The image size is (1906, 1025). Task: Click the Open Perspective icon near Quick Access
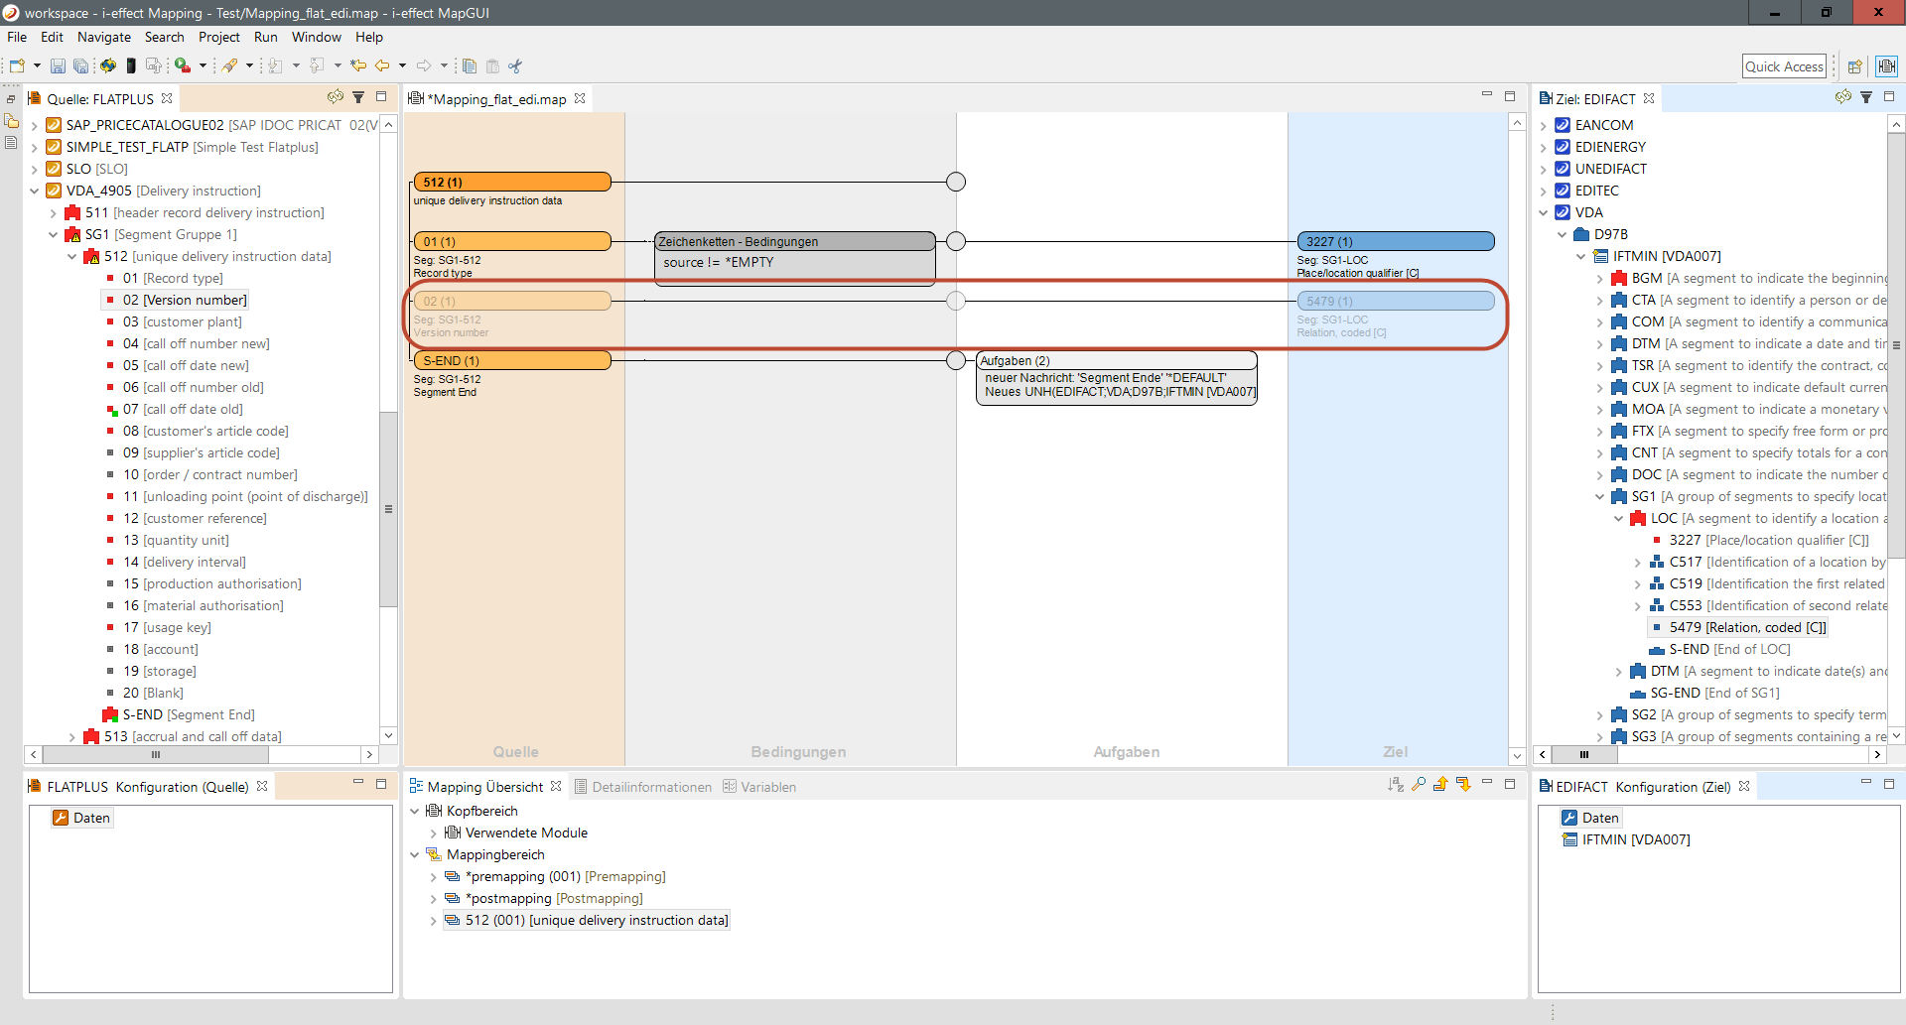(x=1854, y=66)
